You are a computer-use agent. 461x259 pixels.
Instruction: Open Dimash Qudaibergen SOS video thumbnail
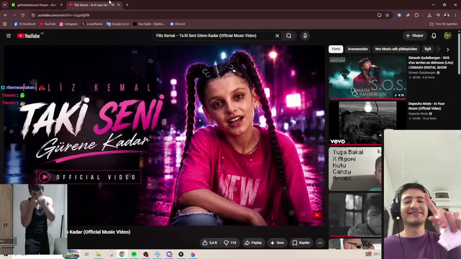click(x=367, y=77)
